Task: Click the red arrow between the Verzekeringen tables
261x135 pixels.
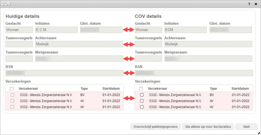Action: 129,98
